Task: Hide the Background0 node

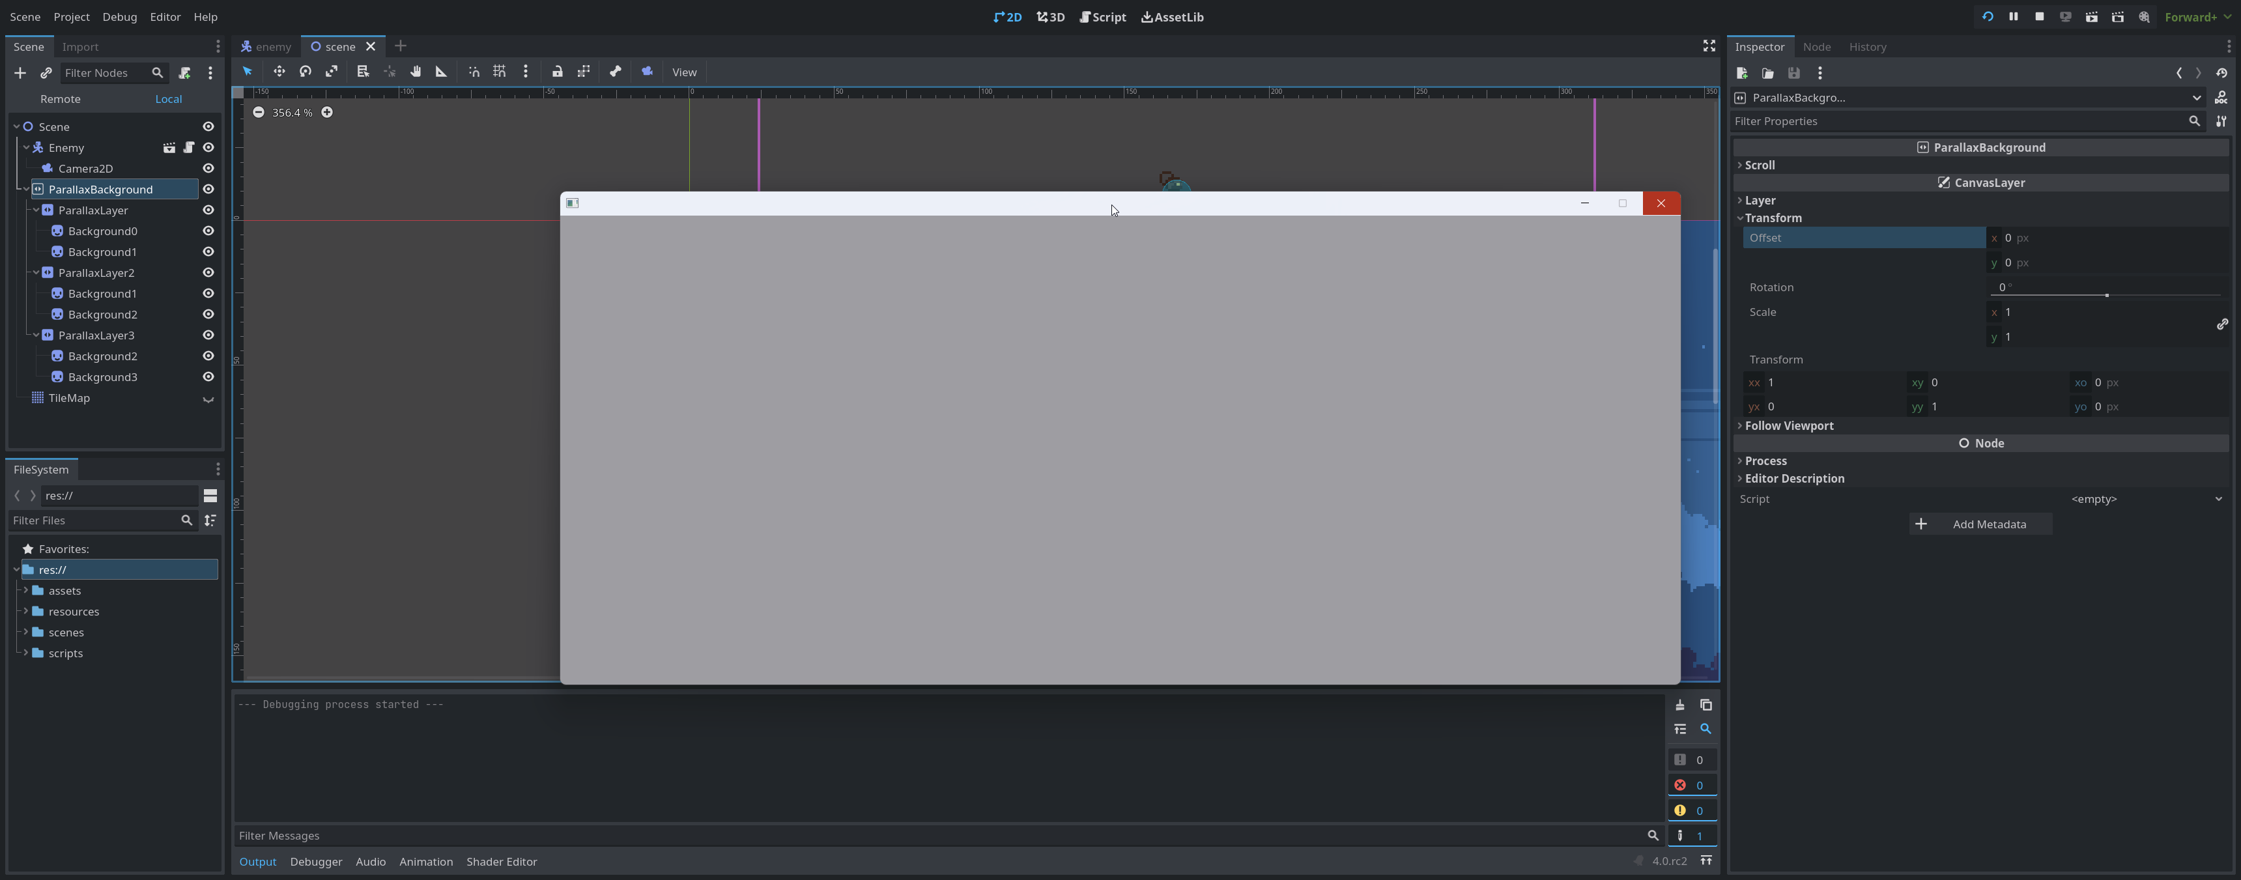Action: (208, 231)
